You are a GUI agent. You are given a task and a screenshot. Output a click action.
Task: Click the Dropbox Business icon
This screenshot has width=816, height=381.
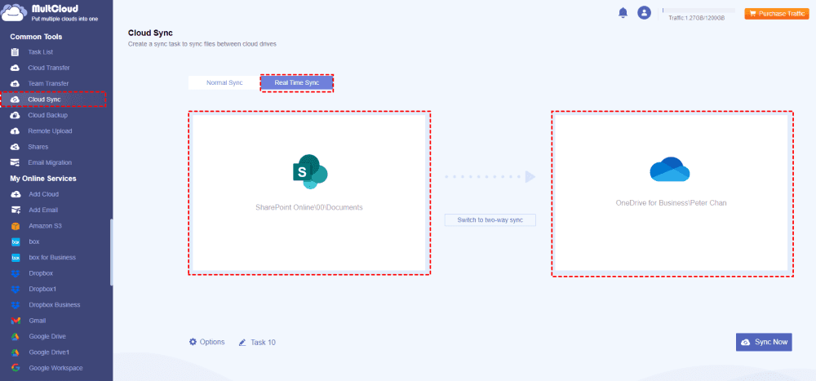[16, 304]
